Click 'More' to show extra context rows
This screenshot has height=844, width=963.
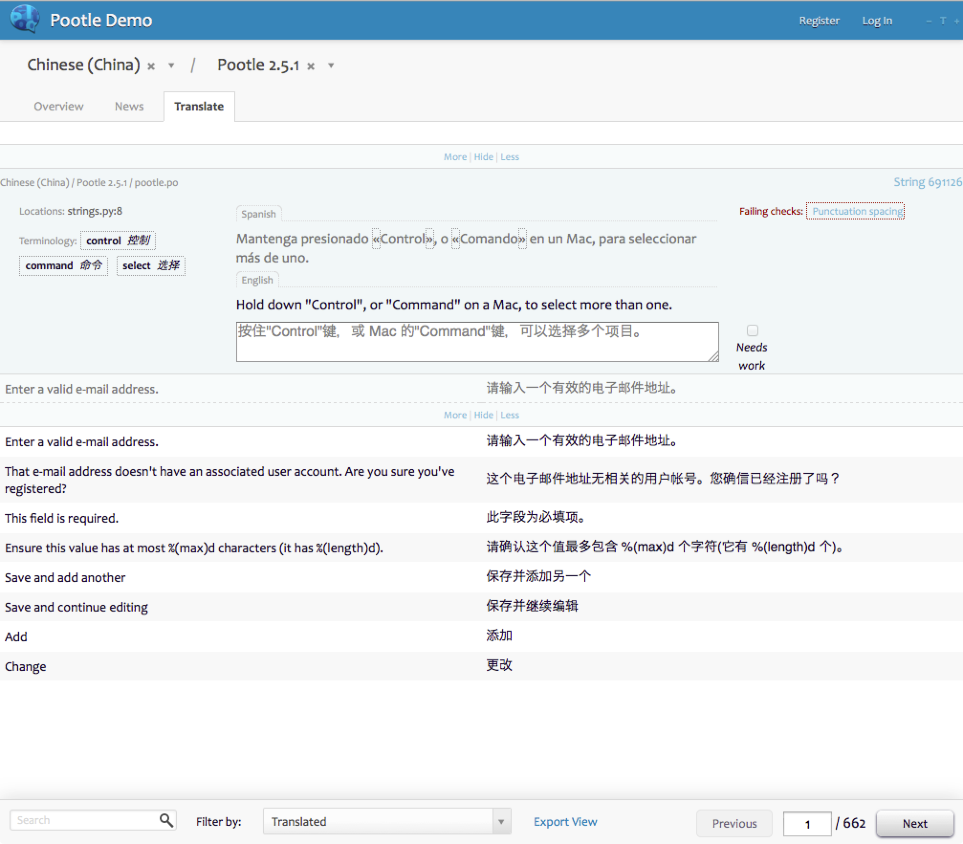point(455,156)
